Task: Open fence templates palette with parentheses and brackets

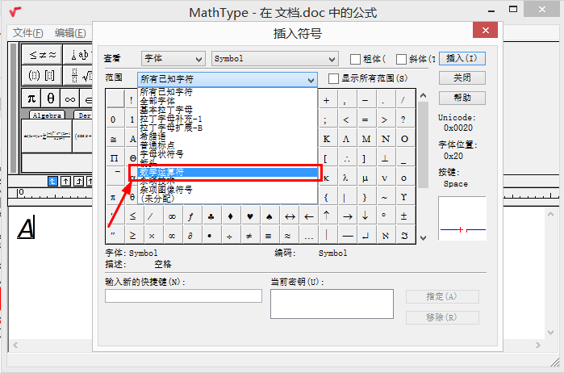Action: [x=42, y=75]
